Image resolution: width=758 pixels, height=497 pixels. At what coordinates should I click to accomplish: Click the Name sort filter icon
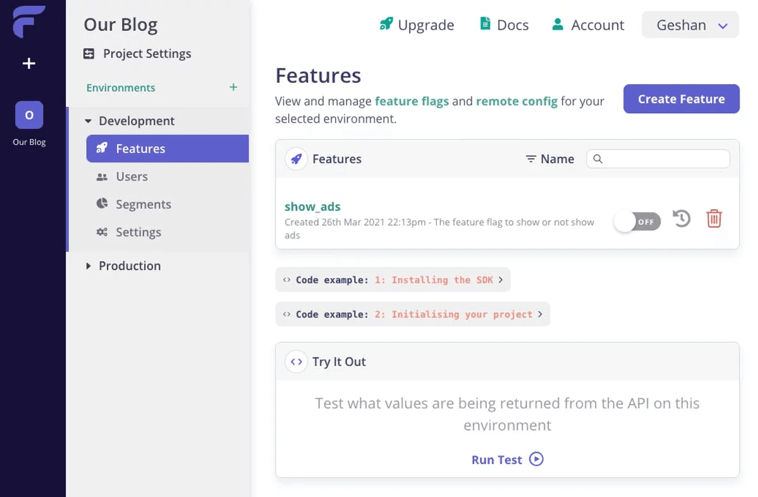531,159
